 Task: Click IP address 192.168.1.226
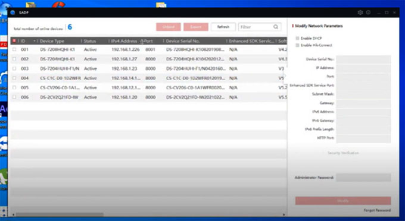pyautogui.click(x=126, y=49)
